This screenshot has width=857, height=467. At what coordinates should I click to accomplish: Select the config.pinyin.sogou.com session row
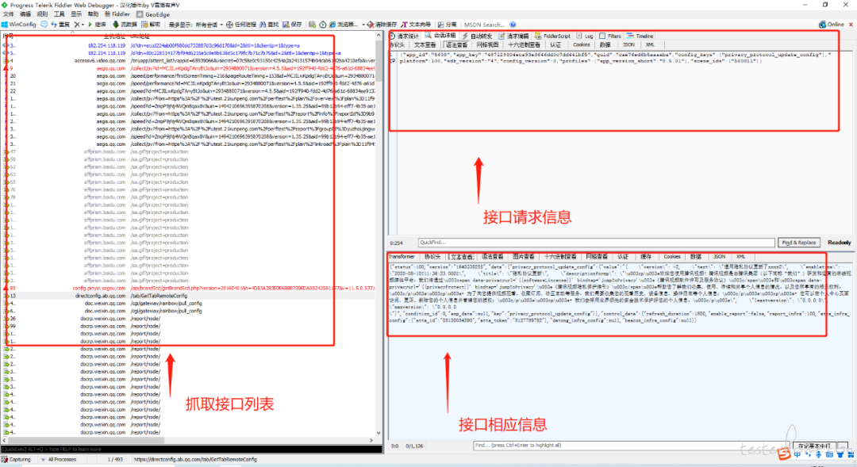click(189, 288)
